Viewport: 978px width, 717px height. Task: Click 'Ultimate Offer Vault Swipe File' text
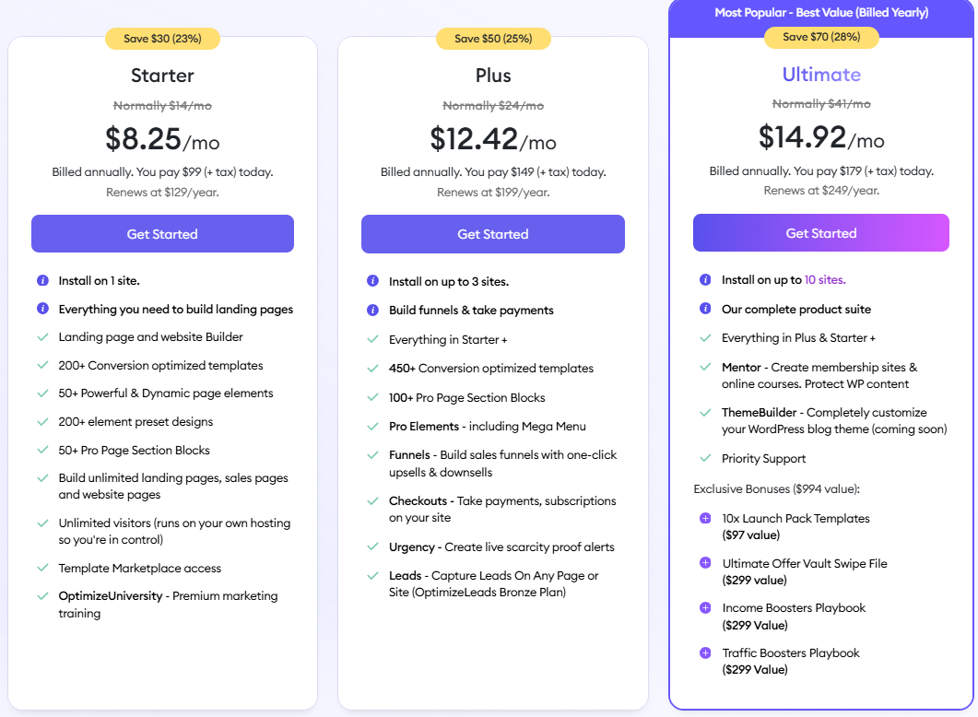[805, 564]
